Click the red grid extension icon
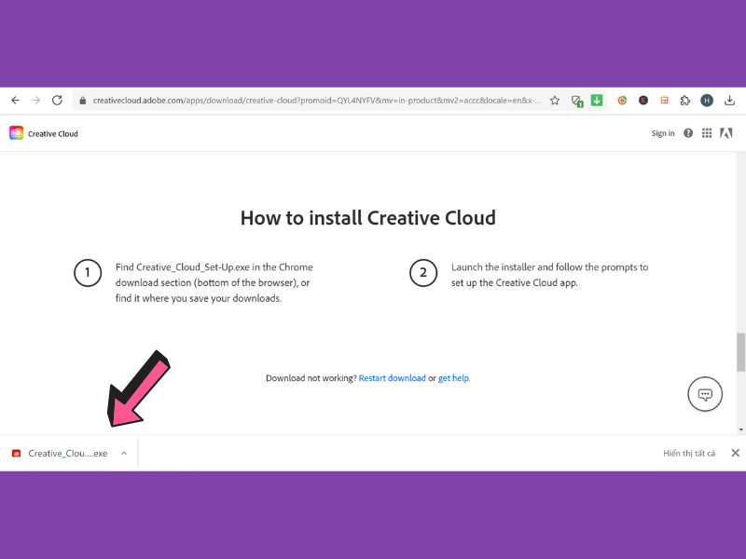Screen dimensions: 746x559 pyautogui.click(x=665, y=100)
